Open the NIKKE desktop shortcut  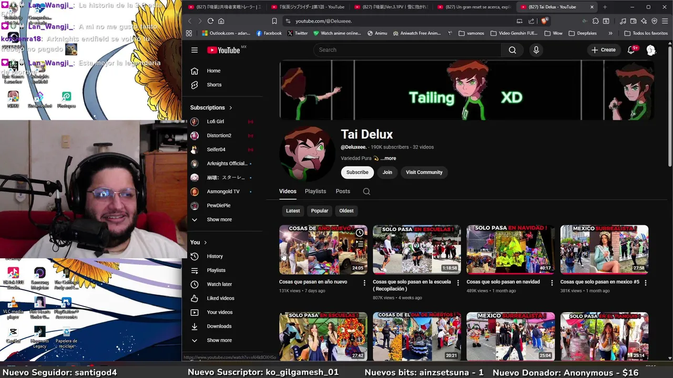13,99
